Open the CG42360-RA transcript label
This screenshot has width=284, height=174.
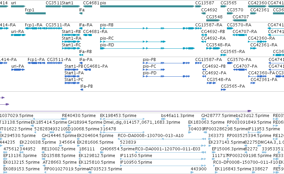coord(261,38)
